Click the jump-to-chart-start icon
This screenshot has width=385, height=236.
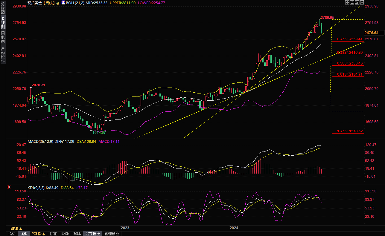click(352, 2)
